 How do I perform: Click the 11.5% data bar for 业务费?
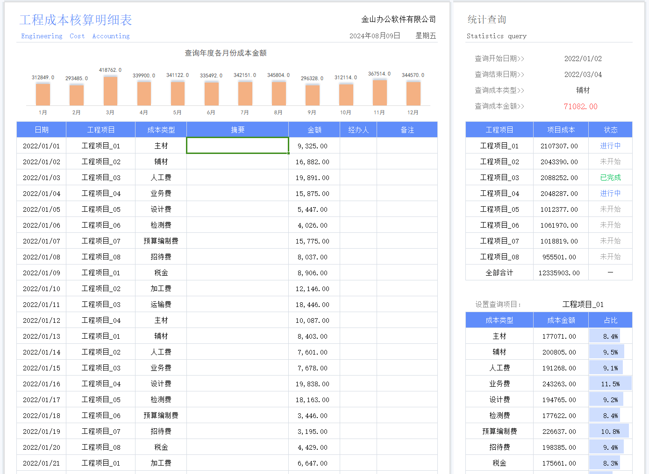pos(610,383)
